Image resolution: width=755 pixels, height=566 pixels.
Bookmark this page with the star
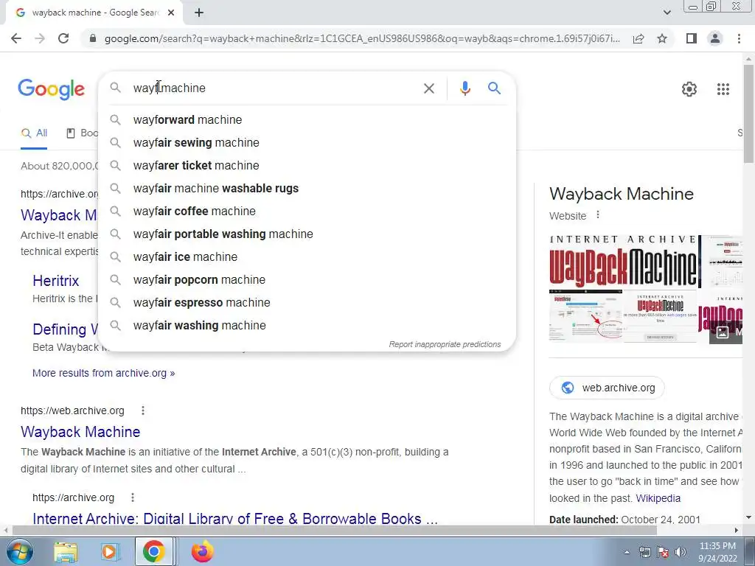(x=662, y=38)
